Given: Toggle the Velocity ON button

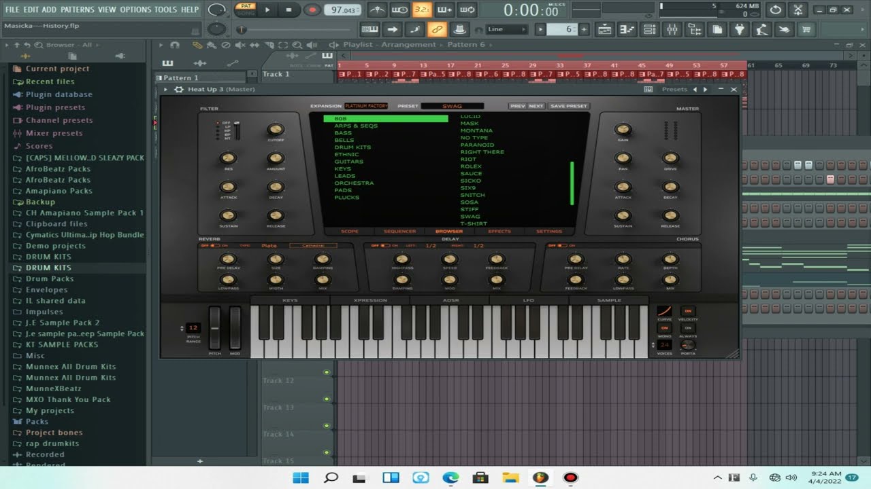Looking at the screenshot, I should (688, 311).
